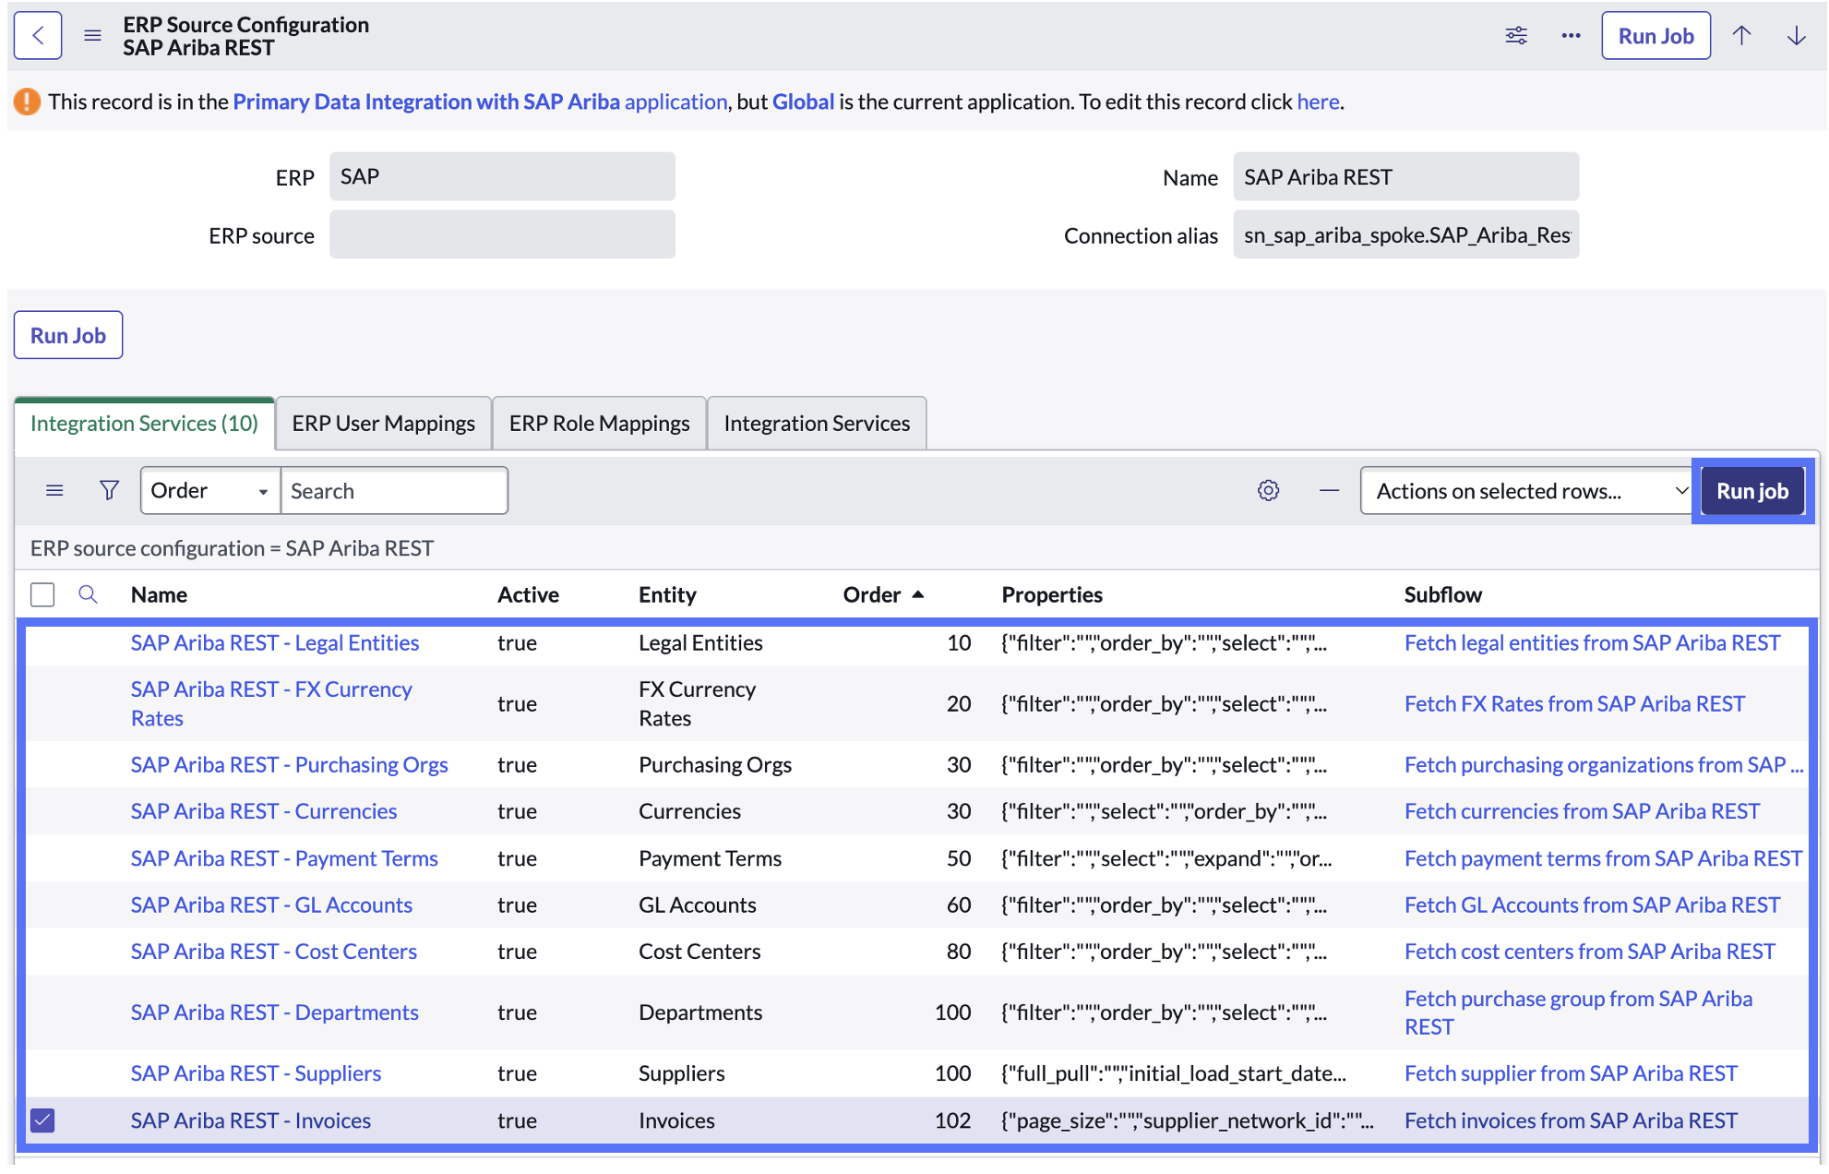Viewport: 1829px width, 1174px height.
Task: Open the personalize form sliders icon
Action: coord(1516,36)
